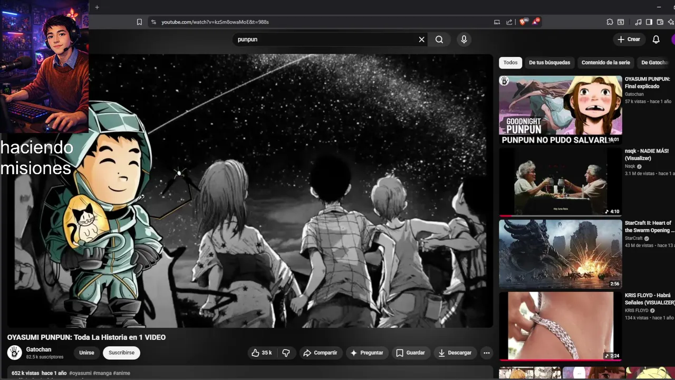This screenshot has height=380, width=675.
Task: Click the Gatochan channel name under Final explicado
Action: [x=634, y=94]
